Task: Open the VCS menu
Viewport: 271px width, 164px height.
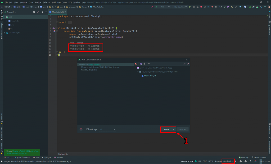Action: (x=70, y=2)
